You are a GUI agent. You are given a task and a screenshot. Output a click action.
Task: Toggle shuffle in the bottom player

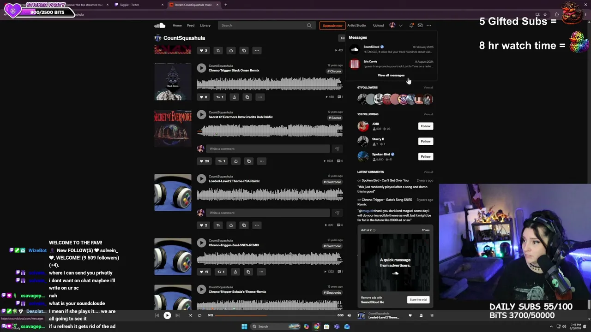pos(190,315)
